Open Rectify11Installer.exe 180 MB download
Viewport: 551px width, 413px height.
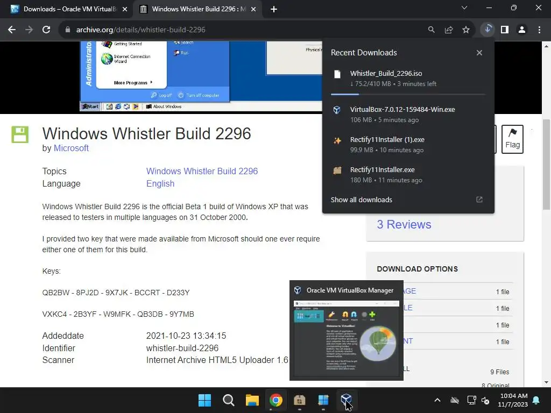click(x=408, y=175)
